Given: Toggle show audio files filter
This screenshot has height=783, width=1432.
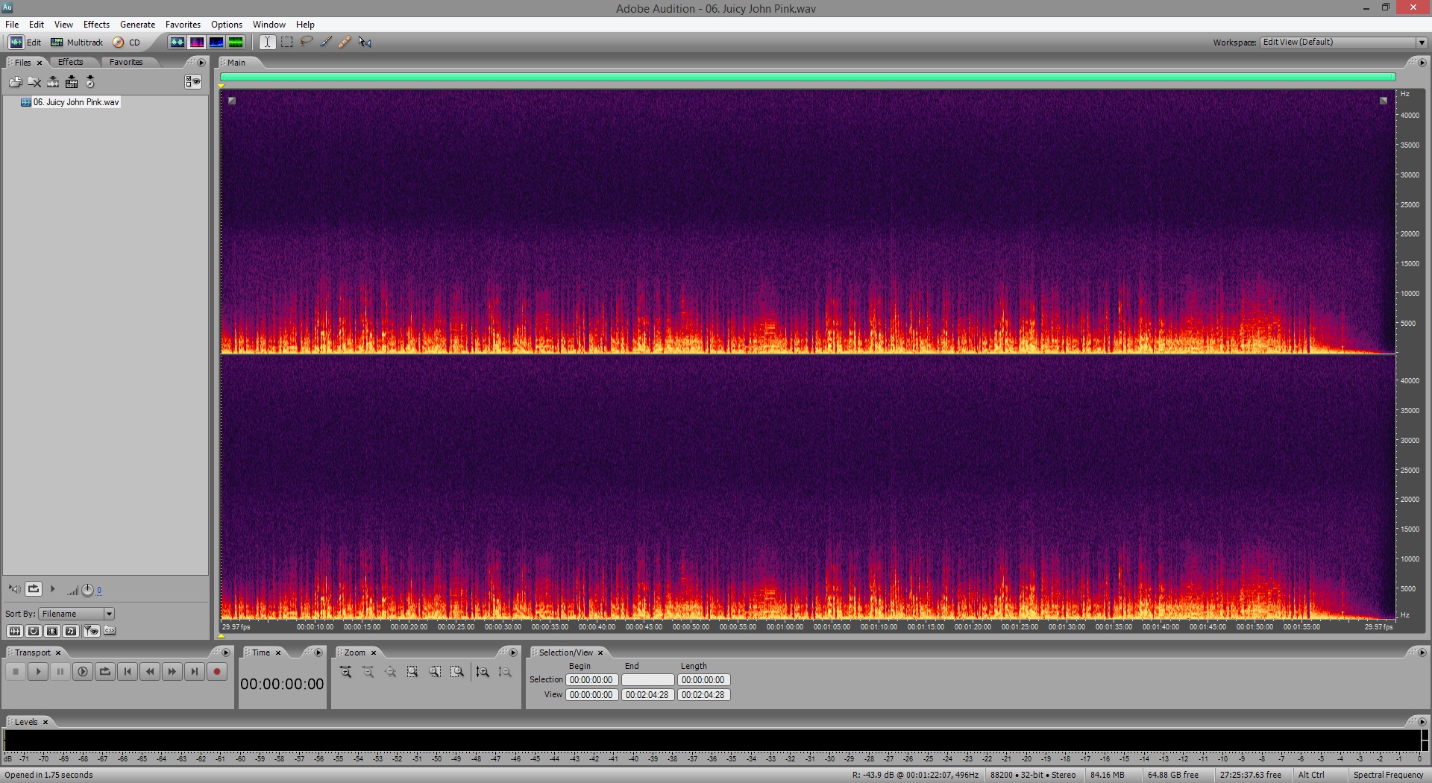Looking at the screenshot, I should click(x=14, y=631).
